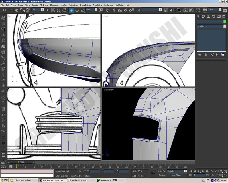Click the Key Filters button
The width and height of the screenshot is (228, 183).
click(x=177, y=175)
